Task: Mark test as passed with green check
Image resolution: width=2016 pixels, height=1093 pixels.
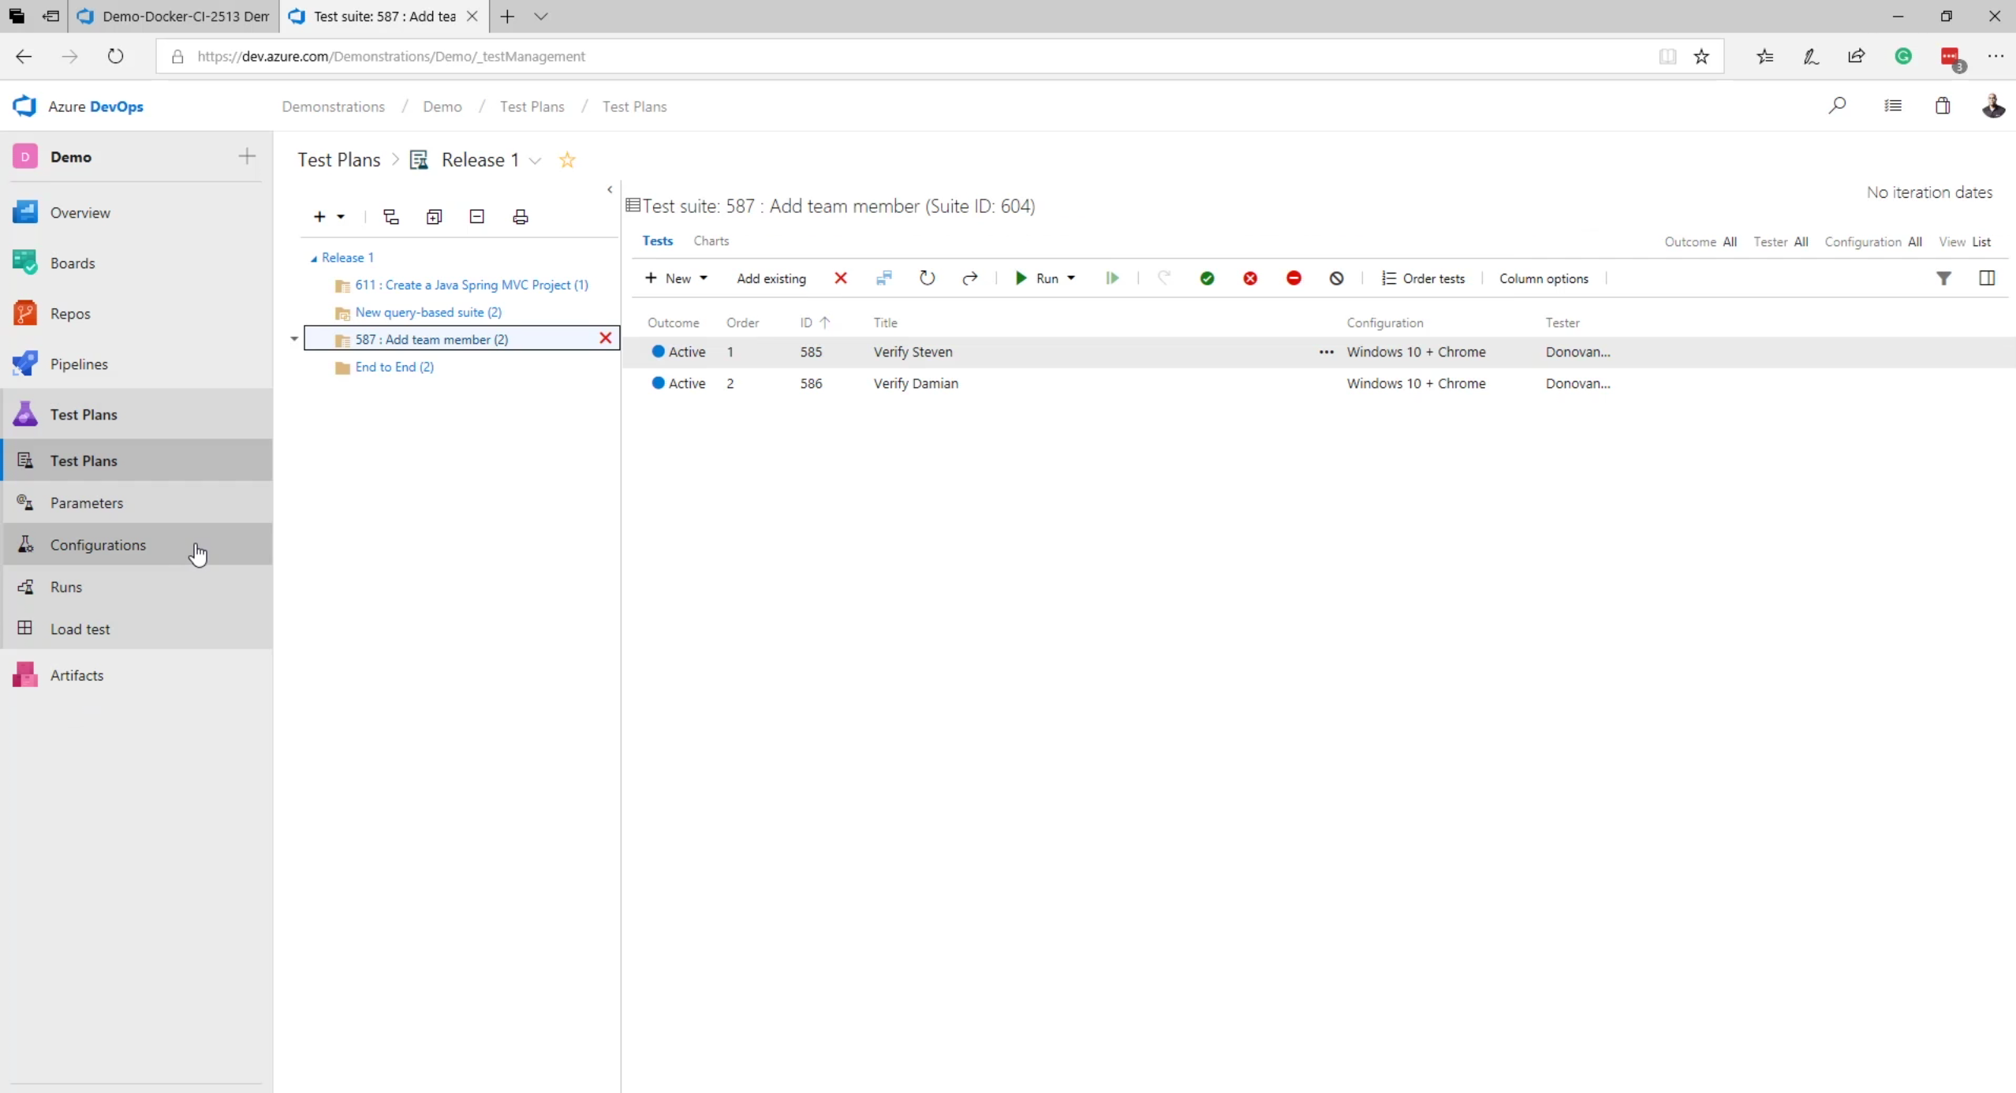Action: [1208, 278]
